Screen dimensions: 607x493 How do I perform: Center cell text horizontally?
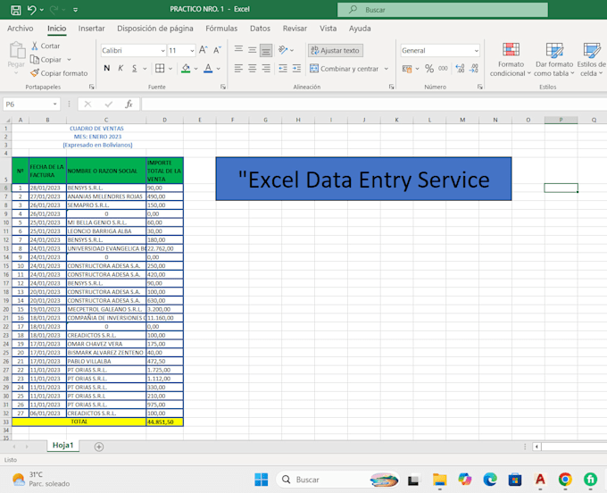point(252,69)
